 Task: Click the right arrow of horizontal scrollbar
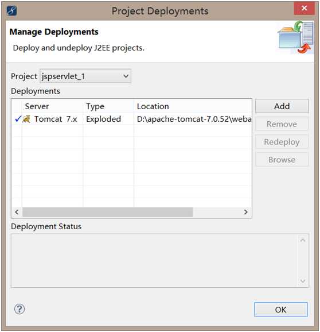point(245,212)
